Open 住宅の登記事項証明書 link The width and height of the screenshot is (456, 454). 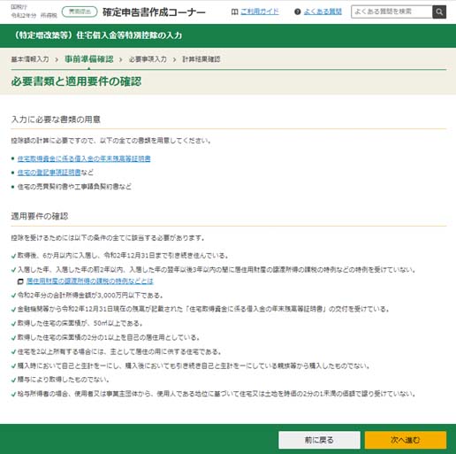(x=49, y=173)
